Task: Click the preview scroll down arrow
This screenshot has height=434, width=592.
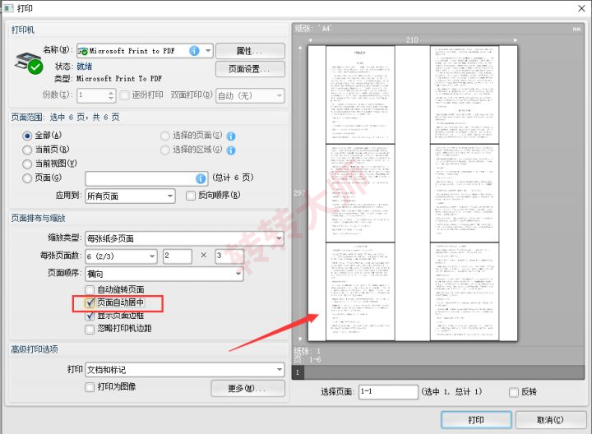Action: tap(300, 339)
